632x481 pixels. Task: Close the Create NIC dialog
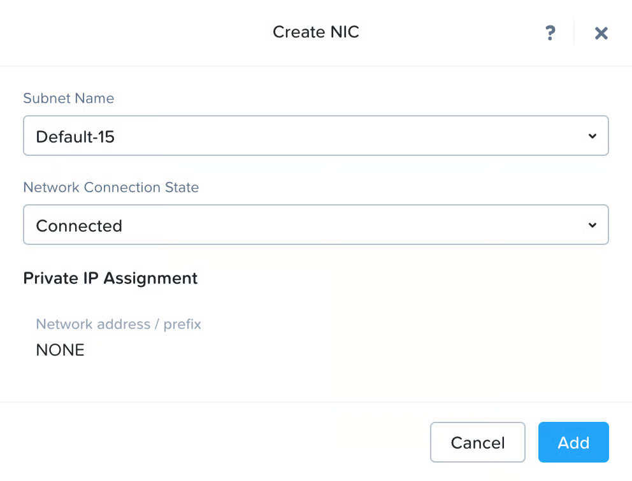[601, 33]
